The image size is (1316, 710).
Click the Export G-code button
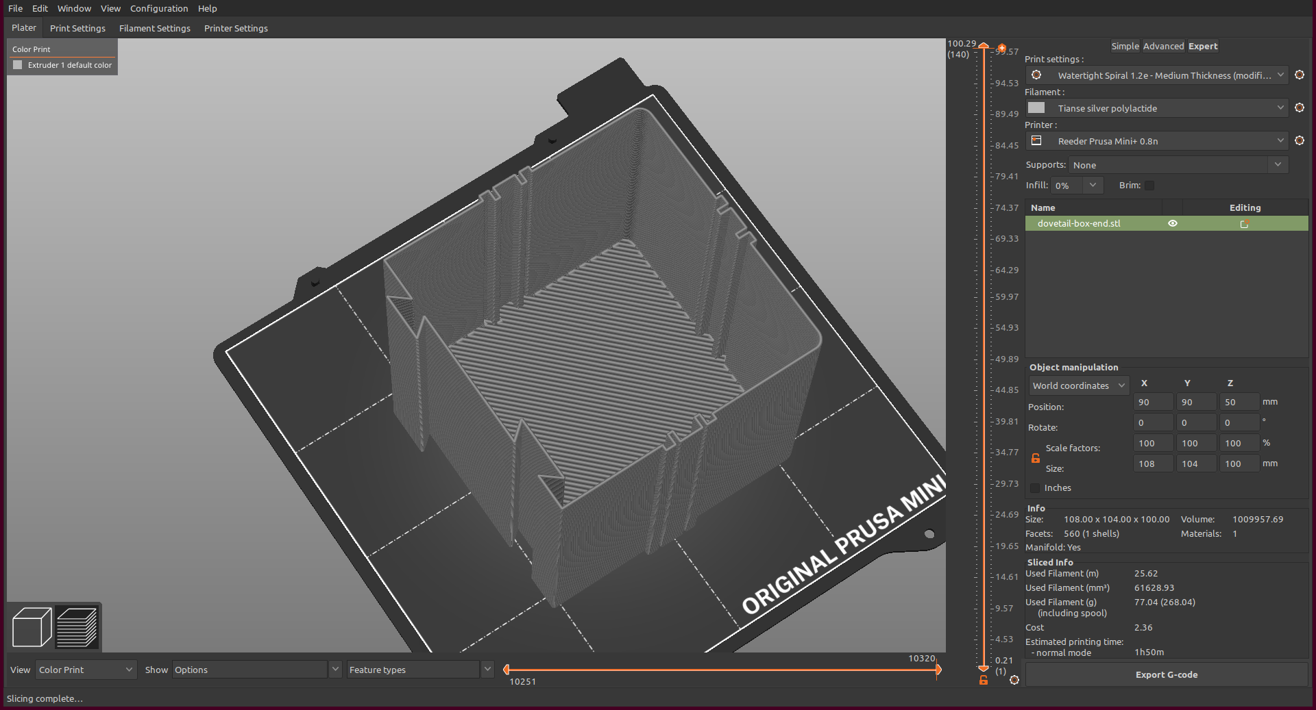pos(1166,674)
